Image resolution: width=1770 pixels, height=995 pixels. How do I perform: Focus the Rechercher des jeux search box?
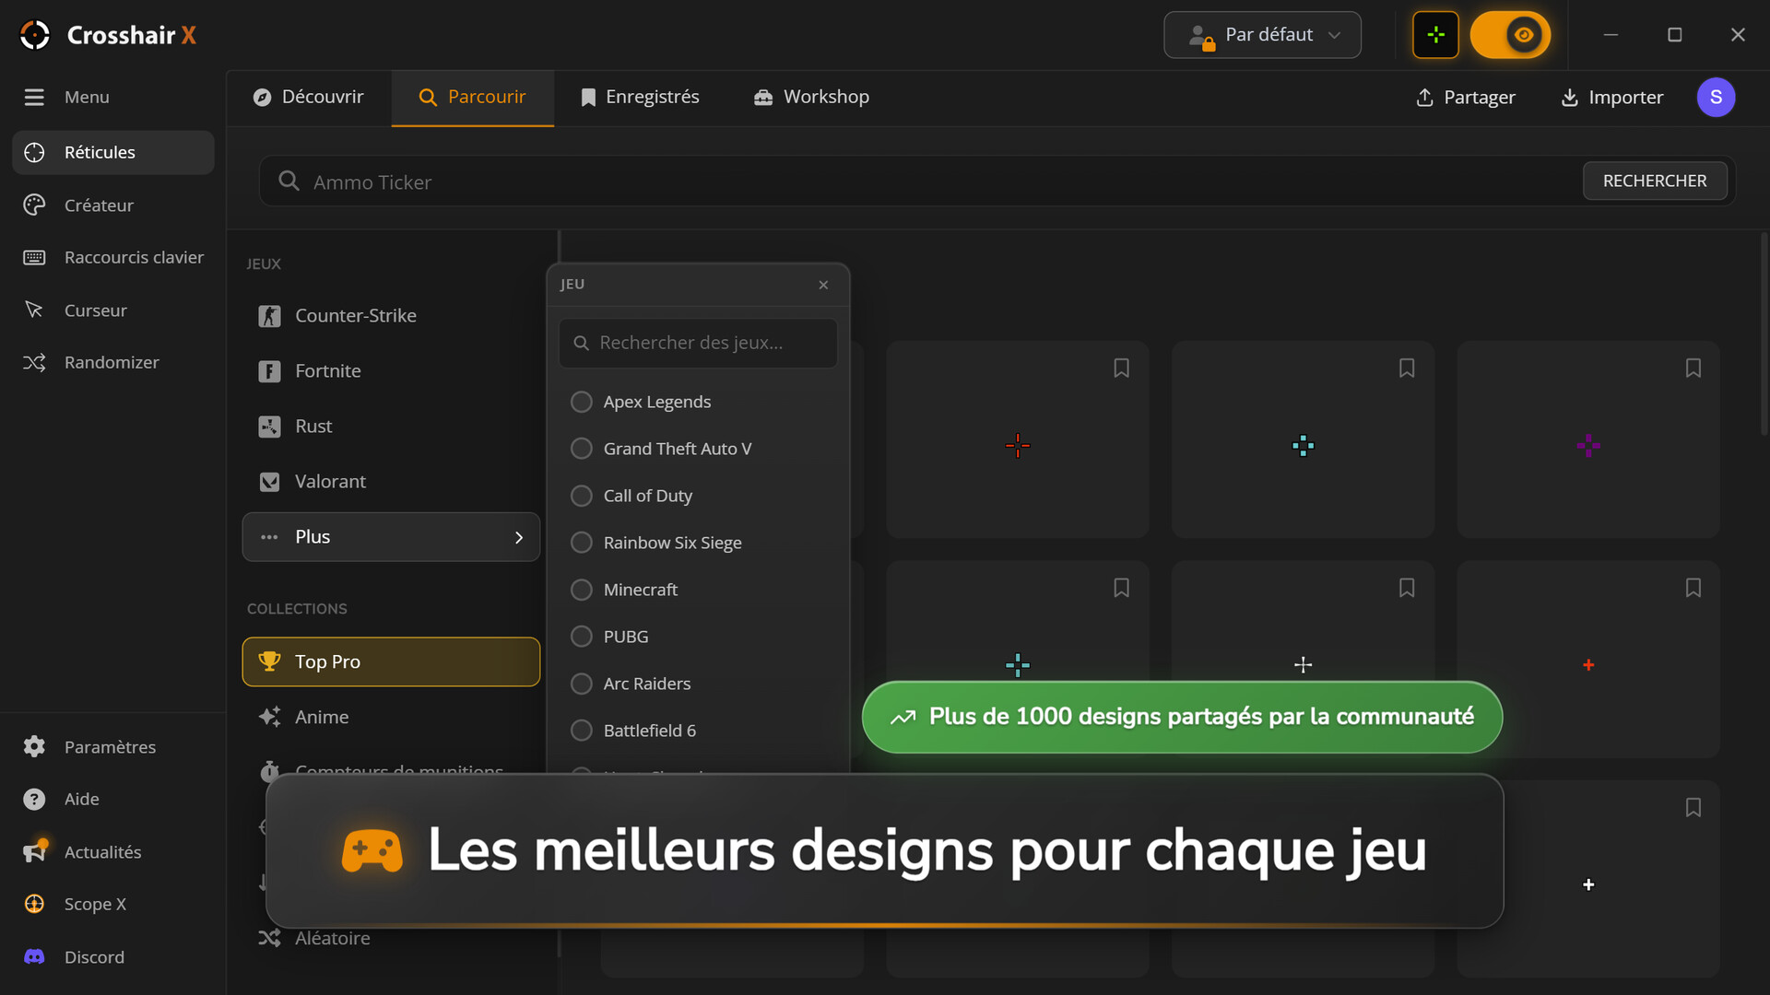pyautogui.click(x=698, y=343)
